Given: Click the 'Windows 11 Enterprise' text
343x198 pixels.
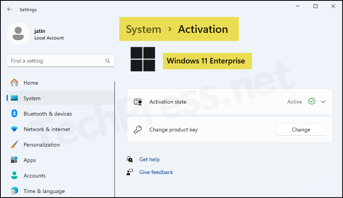Looking at the screenshot, I should pos(206,61).
